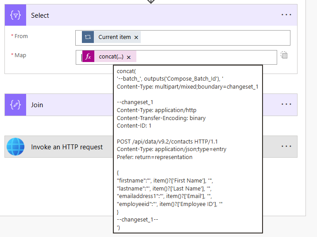
Task: Open the Join action ellipsis menu
Action: [286, 104]
